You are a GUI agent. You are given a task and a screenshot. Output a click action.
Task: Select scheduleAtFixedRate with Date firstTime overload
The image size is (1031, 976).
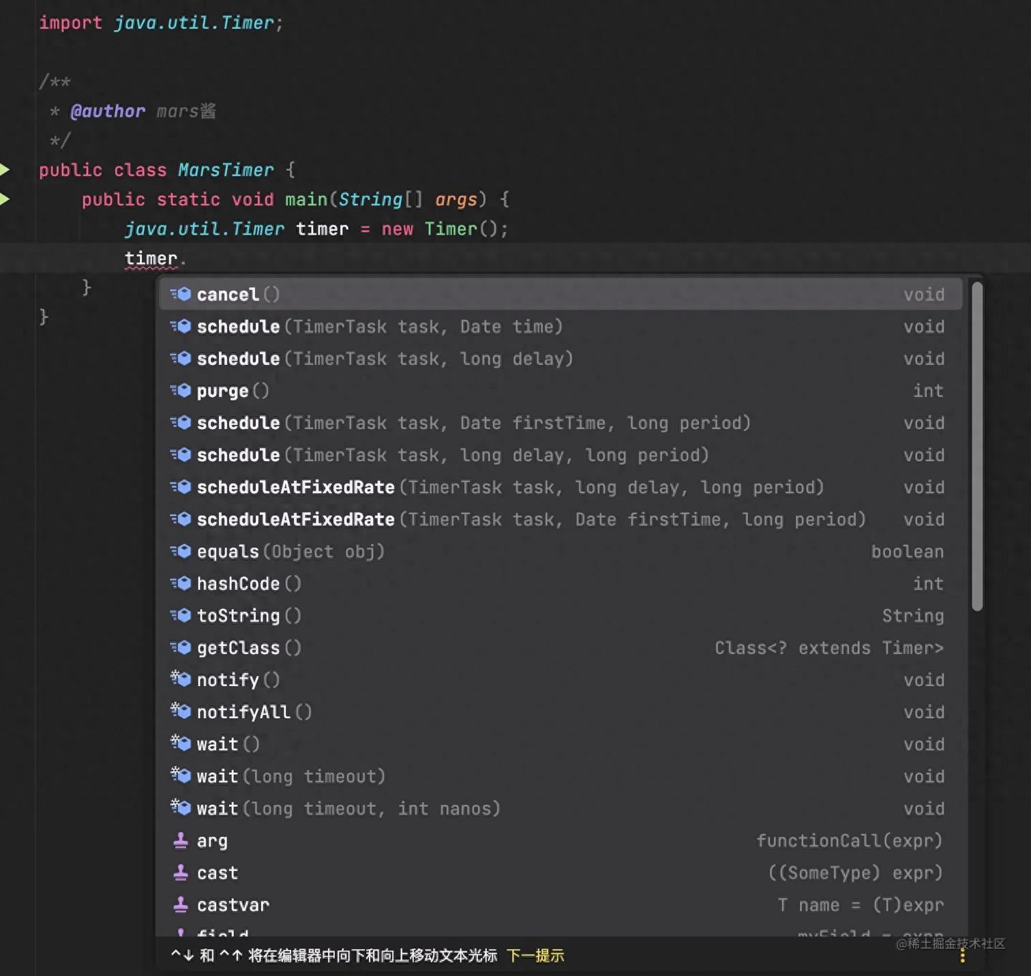coord(477,519)
